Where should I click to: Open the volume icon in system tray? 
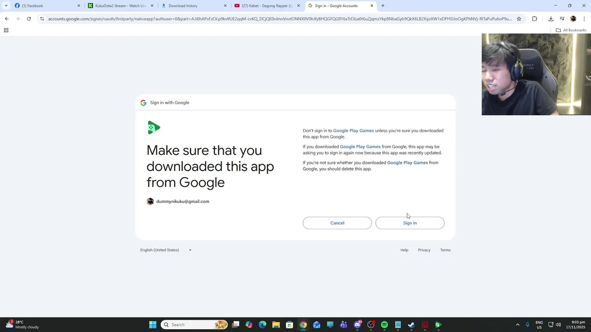point(558,325)
